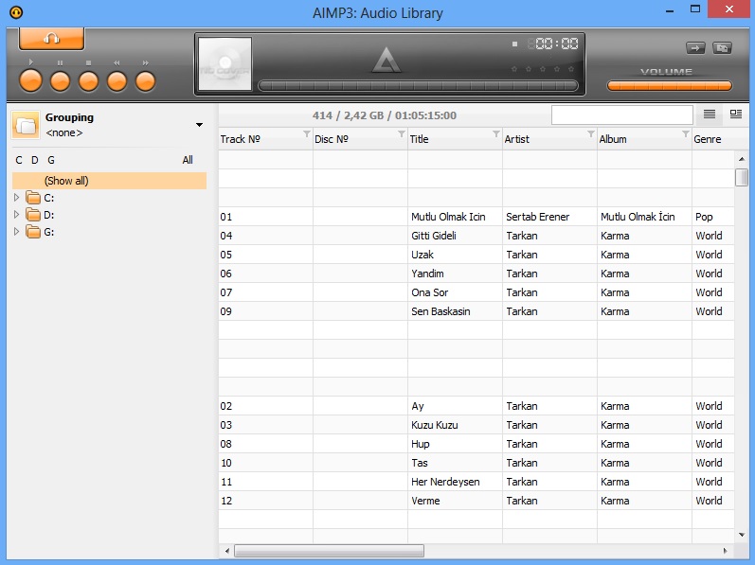
Task: Filter by drive letter C
Action: pyautogui.click(x=19, y=160)
